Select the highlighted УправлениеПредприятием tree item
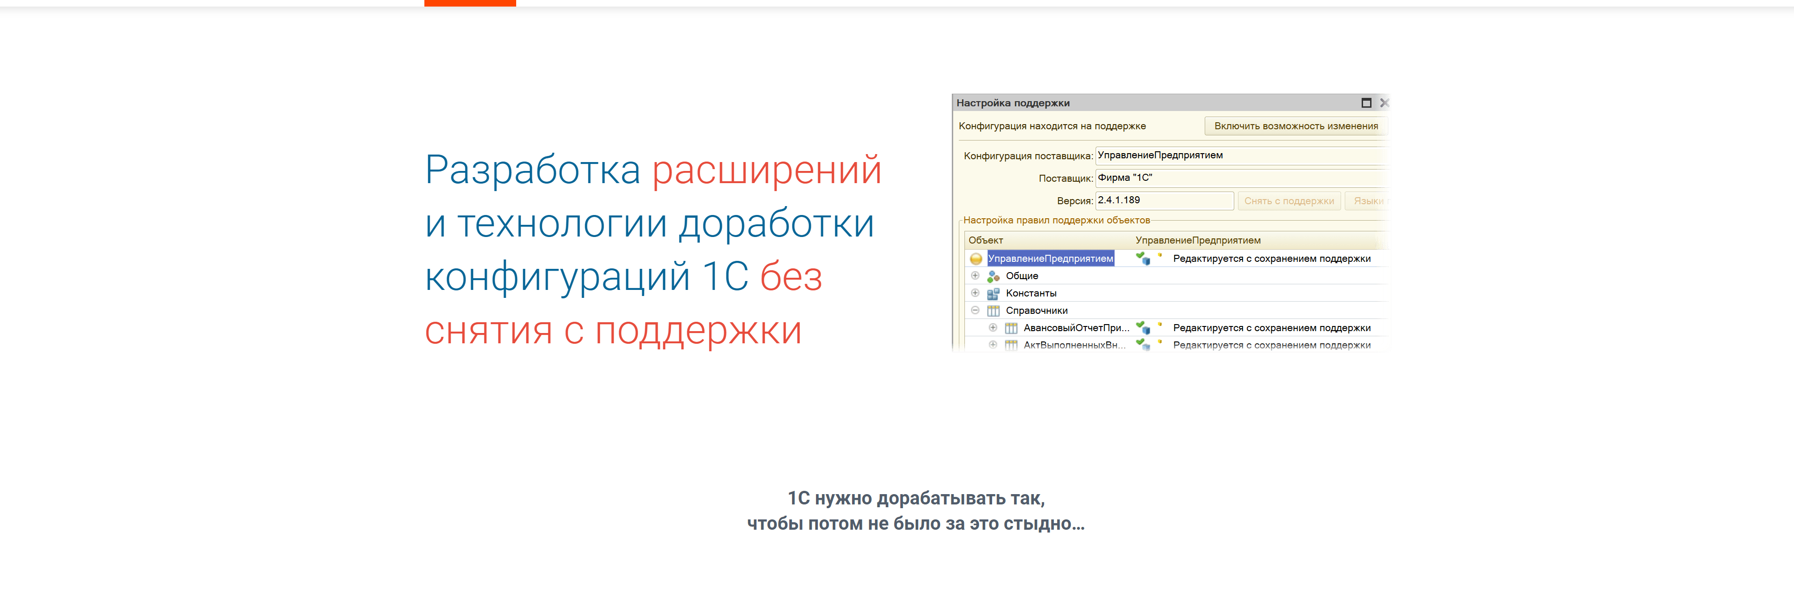 1050,259
